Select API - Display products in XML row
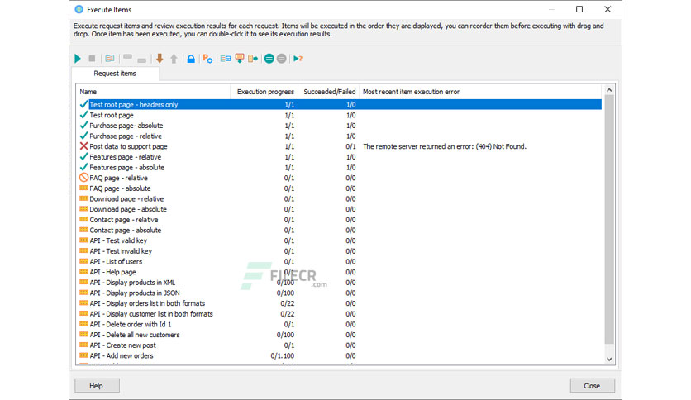This screenshot has height=400, width=691. point(340,283)
